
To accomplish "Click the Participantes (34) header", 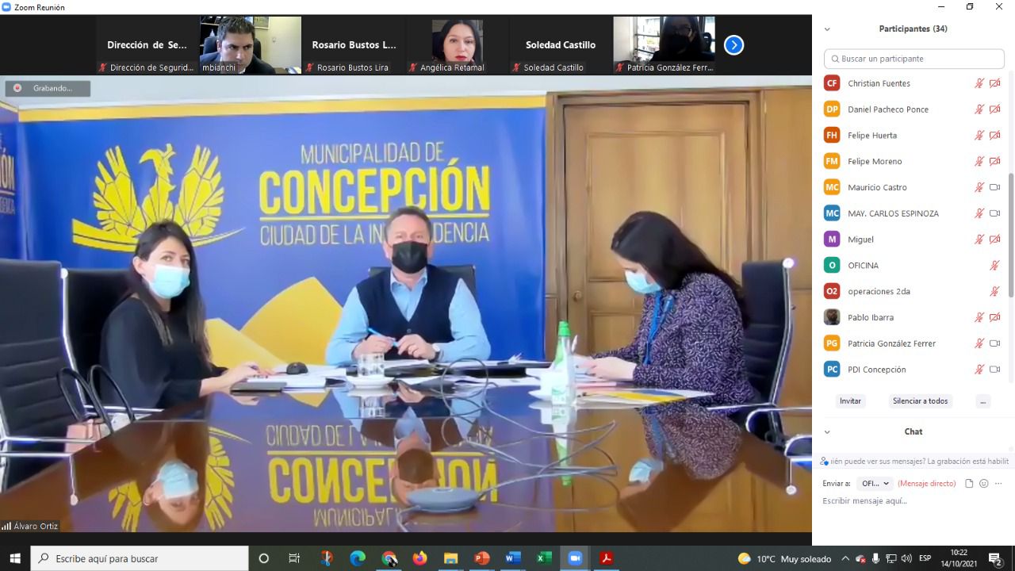I will pos(913,29).
